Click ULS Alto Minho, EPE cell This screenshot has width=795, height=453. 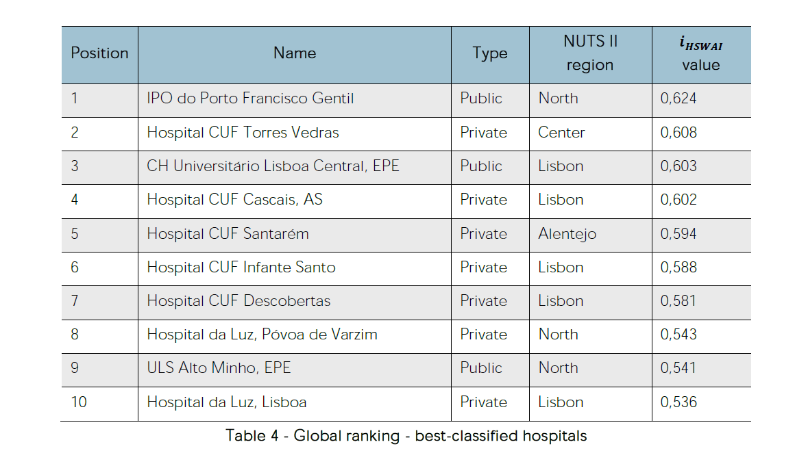point(219,367)
